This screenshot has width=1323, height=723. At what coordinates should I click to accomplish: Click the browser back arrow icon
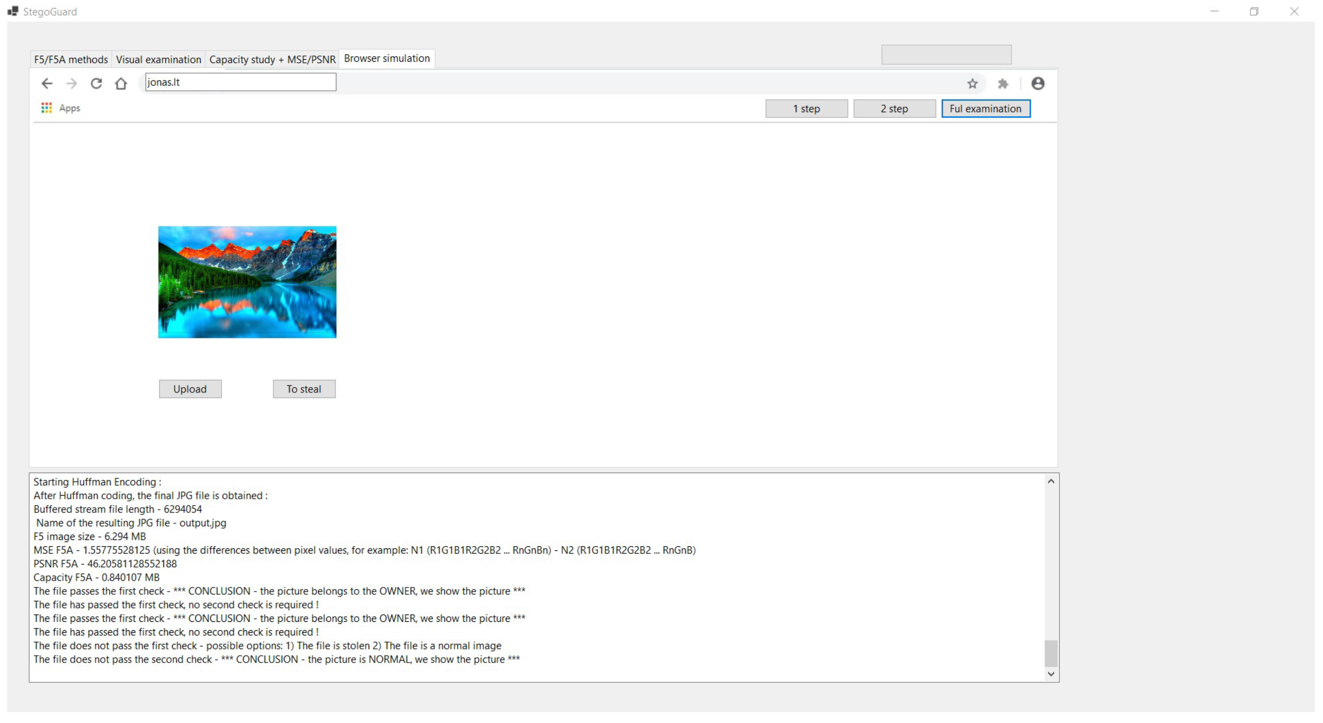click(x=47, y=83)
